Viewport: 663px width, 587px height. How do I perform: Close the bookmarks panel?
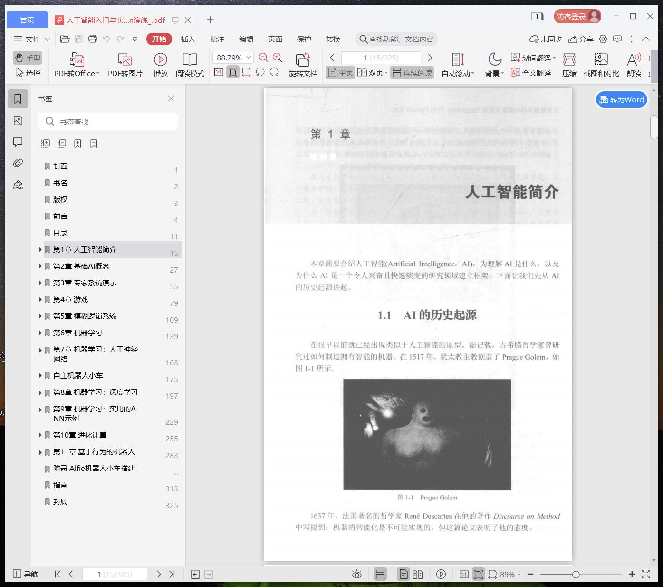click(x=171, y=98)
